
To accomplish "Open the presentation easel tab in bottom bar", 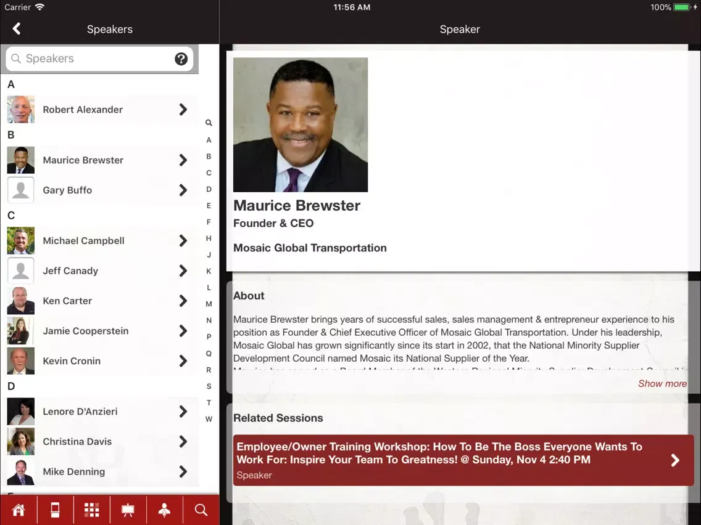I will (x=128, y=510).
